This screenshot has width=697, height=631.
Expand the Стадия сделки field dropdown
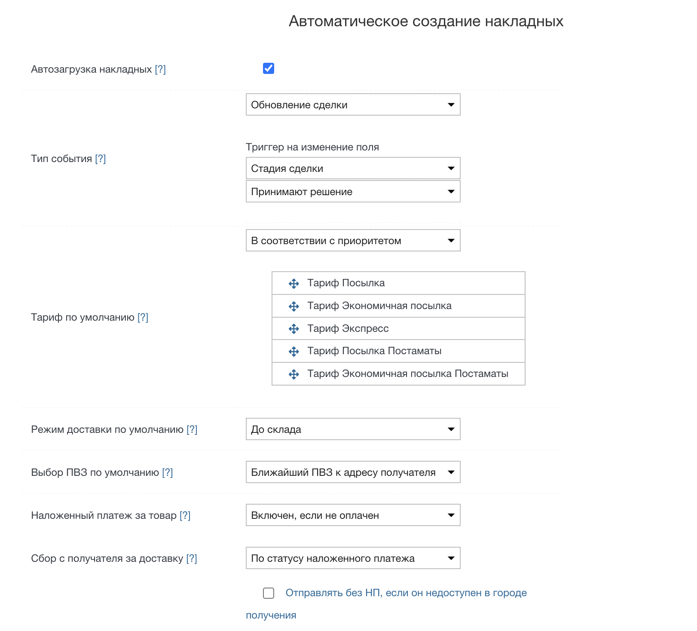353,168
